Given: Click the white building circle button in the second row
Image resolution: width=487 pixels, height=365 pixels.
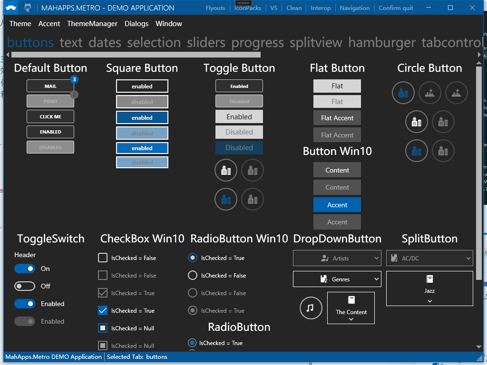Looking at the screenshot, I should click(x=417, y=122).
